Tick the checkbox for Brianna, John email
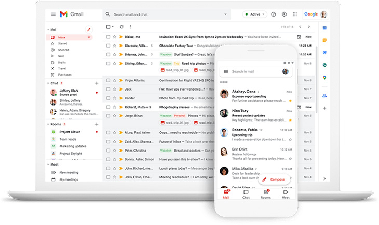This screenshot has width=379, height=225. pyautogui.click(x=108, y=54)
